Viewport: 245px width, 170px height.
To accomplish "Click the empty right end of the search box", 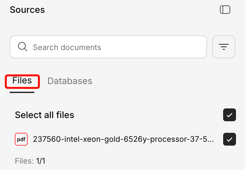I will (x=190, y=47).
